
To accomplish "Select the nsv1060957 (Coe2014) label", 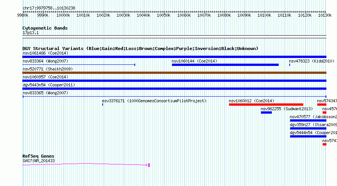I will (x=45, y=77).
